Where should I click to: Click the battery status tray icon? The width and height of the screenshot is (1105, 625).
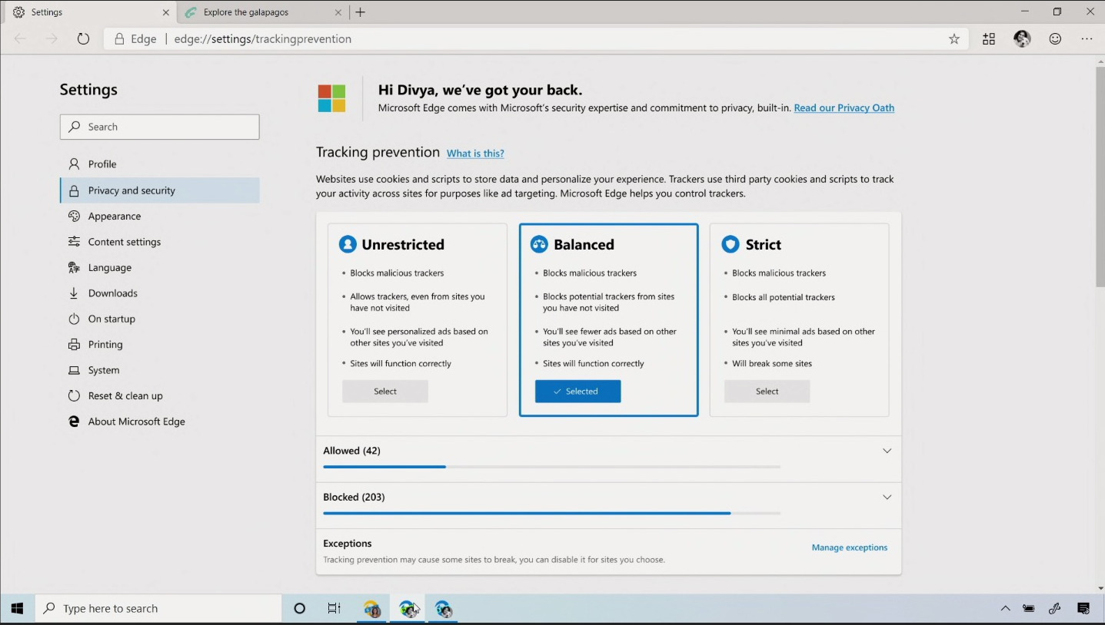point(1028,609)
